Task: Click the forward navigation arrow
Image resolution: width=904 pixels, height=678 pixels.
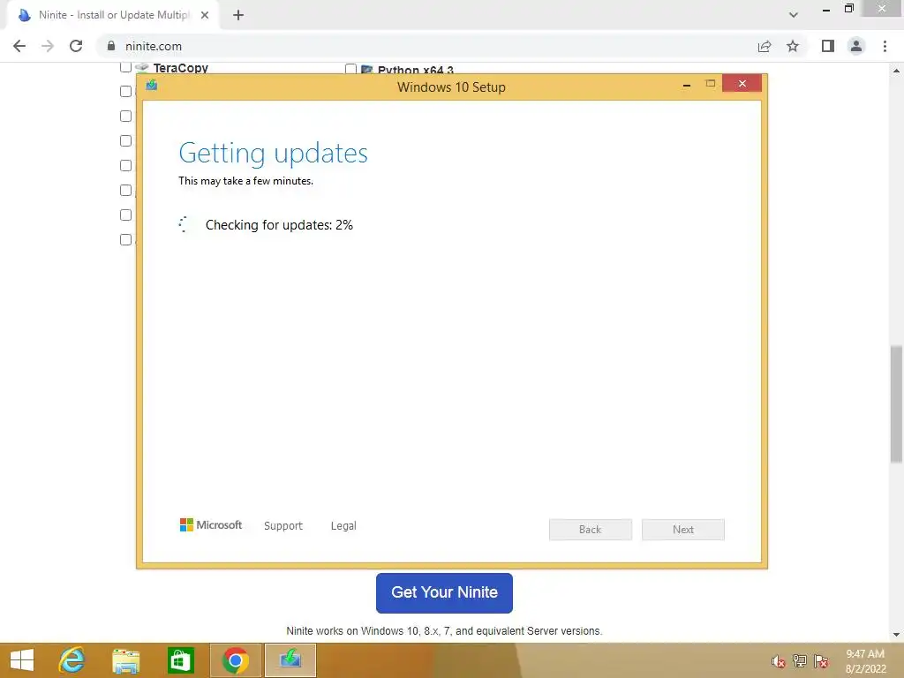Action: pyautogui.click(x=48, y=46)
